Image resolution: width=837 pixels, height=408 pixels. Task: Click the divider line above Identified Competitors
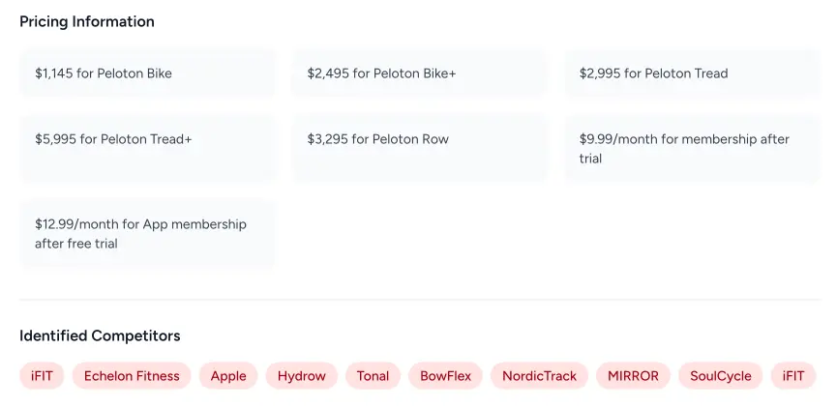coord(419,300)
